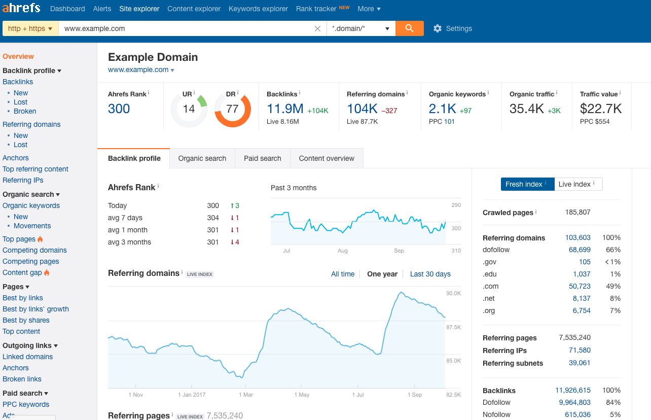The height and width of the screenshot is (420, 651).
Task: Open PPC keywords in sidebar
Action: pos(26,404)
